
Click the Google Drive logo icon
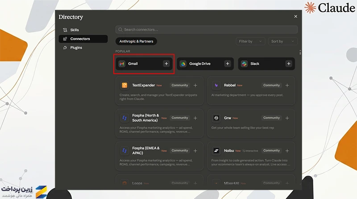[x=183, y=64]
